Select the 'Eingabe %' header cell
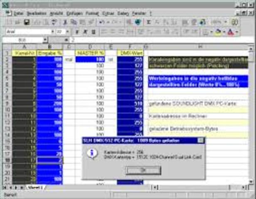 [49, 53]
